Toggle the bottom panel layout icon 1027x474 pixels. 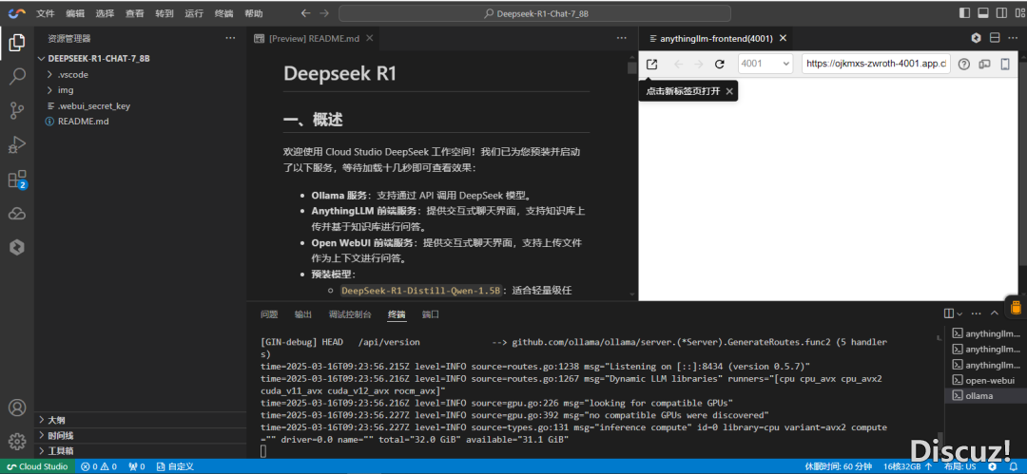pyautogui.click(x=983, y=13)
